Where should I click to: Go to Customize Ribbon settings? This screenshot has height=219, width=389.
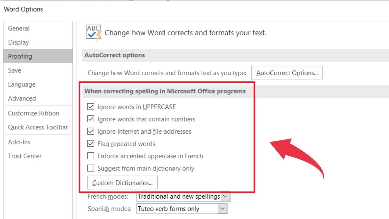pyautogui.click(x=38, y=113)
